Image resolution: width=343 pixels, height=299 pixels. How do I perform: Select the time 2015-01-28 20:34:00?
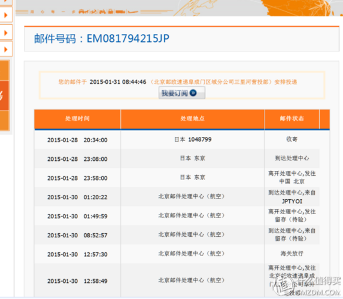77,140
